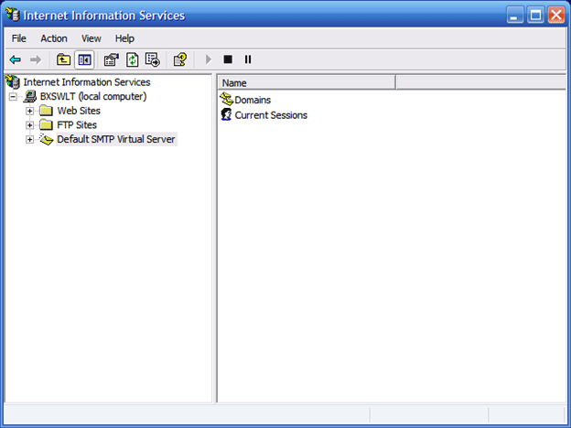
Task: Click the Web Sites folder icon
Action: [47, 111]
